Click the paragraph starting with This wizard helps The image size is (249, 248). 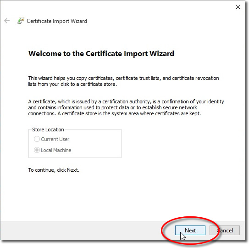point(123,81)
